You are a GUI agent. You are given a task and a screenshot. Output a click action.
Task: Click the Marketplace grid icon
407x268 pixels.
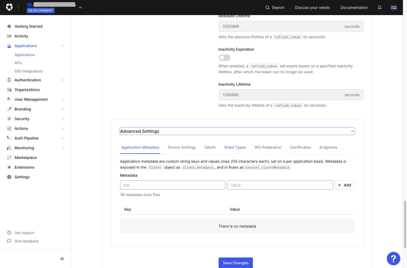[9, 158]
